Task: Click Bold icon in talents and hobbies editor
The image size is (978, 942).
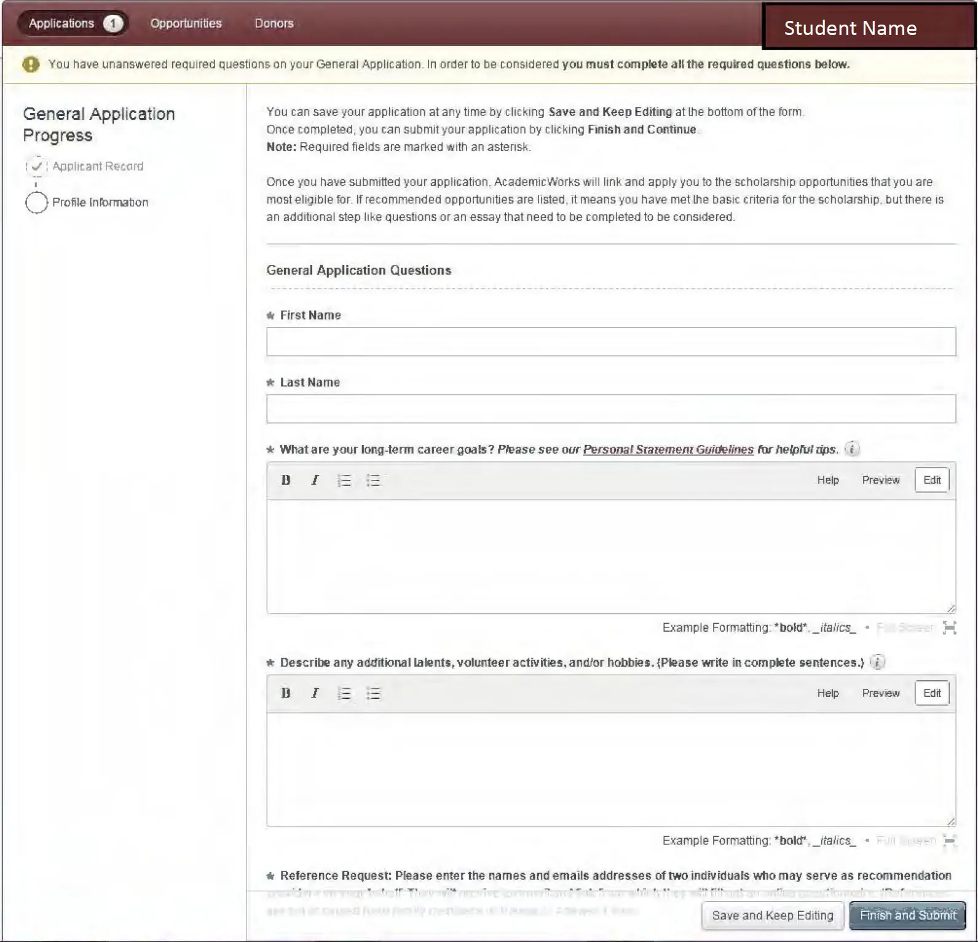Action: [x=286, y=693]
